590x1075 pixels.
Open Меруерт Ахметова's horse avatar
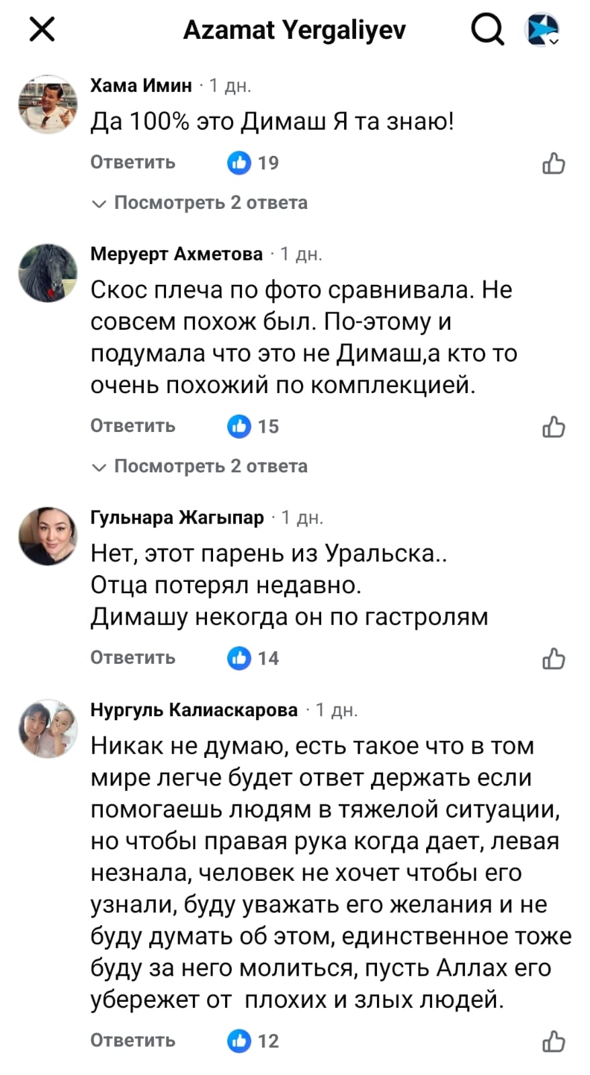tap(48, 273)
